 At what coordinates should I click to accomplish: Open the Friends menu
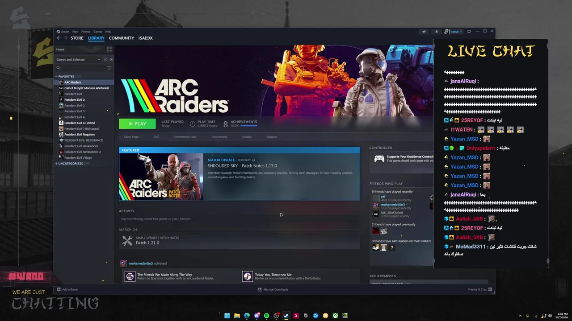click(x=86, y=32)
